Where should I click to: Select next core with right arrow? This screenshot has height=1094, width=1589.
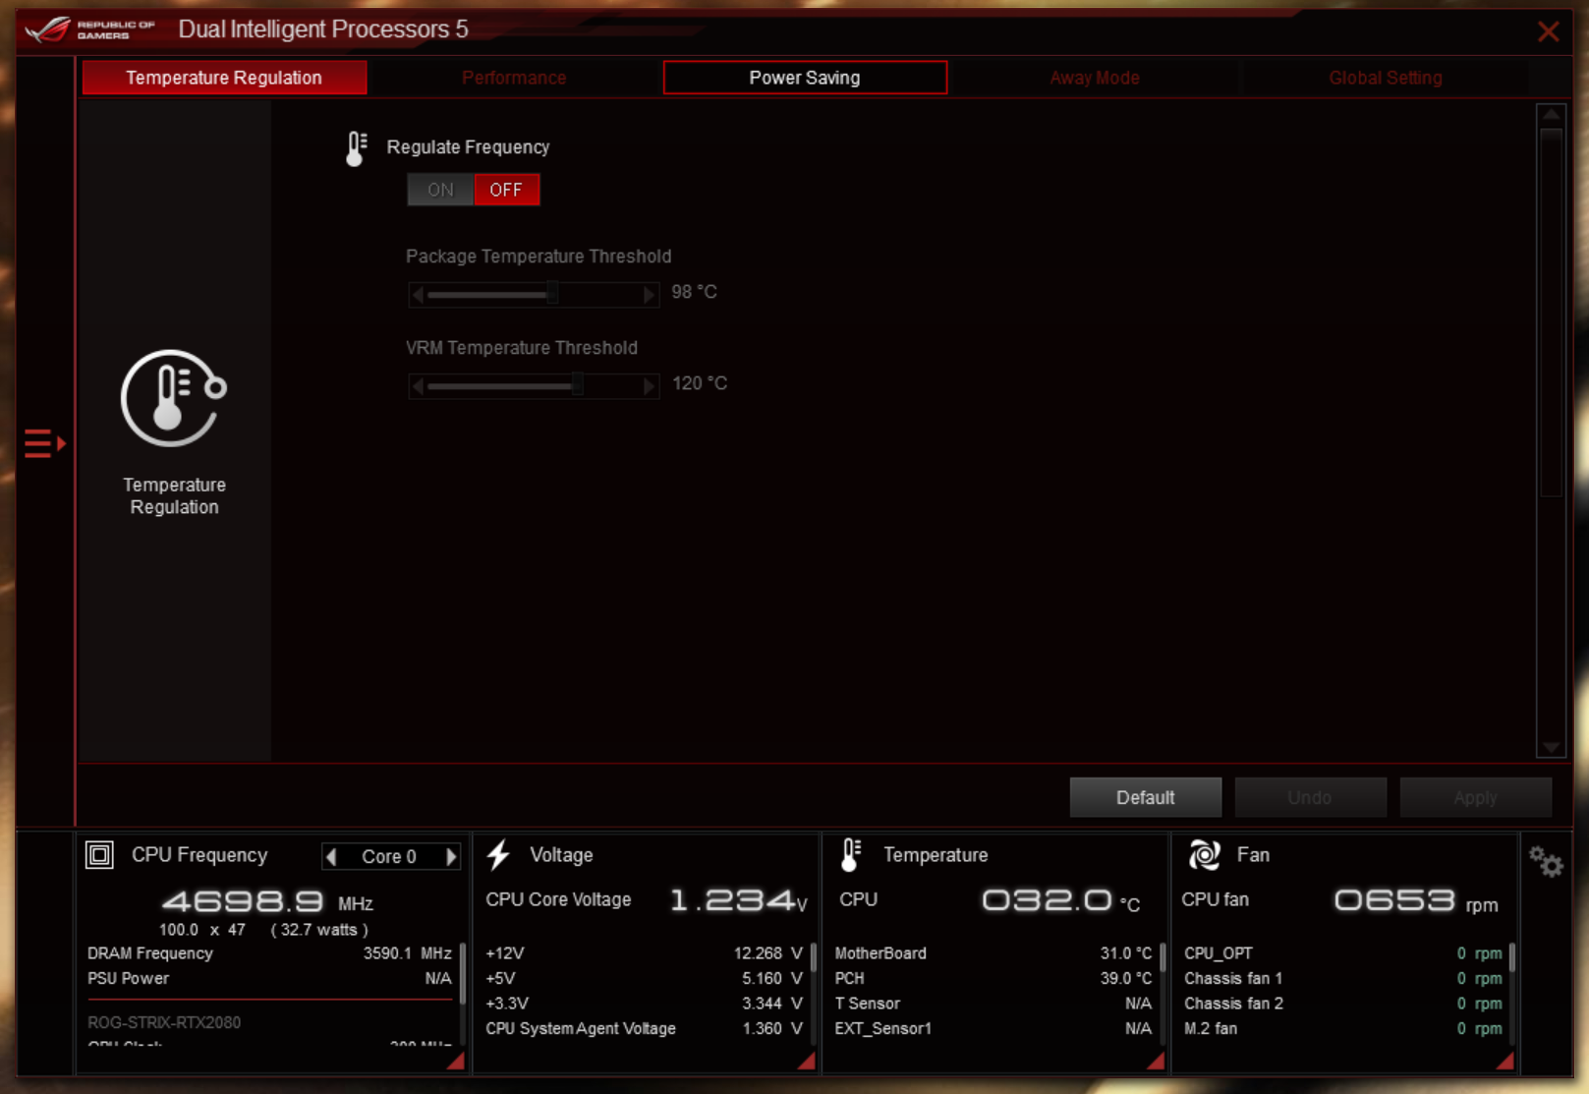coord(451,856)
